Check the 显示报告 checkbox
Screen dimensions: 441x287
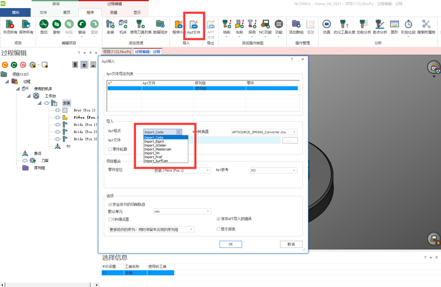coord(218,229)
